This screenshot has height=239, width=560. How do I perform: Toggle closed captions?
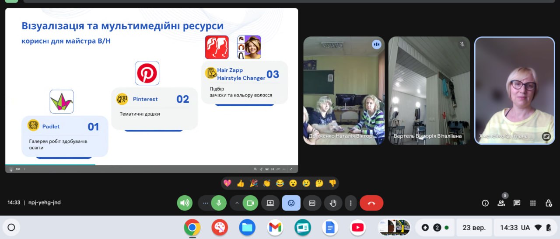(312, 203)
